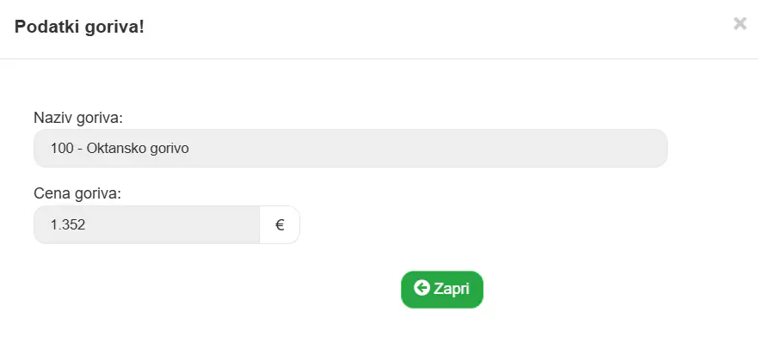
Task: Click the divider line below the header
Action: (x=379, y=59)
